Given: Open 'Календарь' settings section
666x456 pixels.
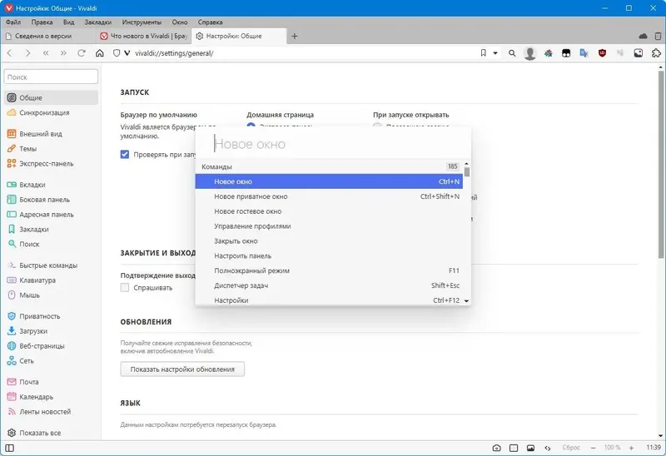Looking at the screenshot, I should tap(51, 397).
